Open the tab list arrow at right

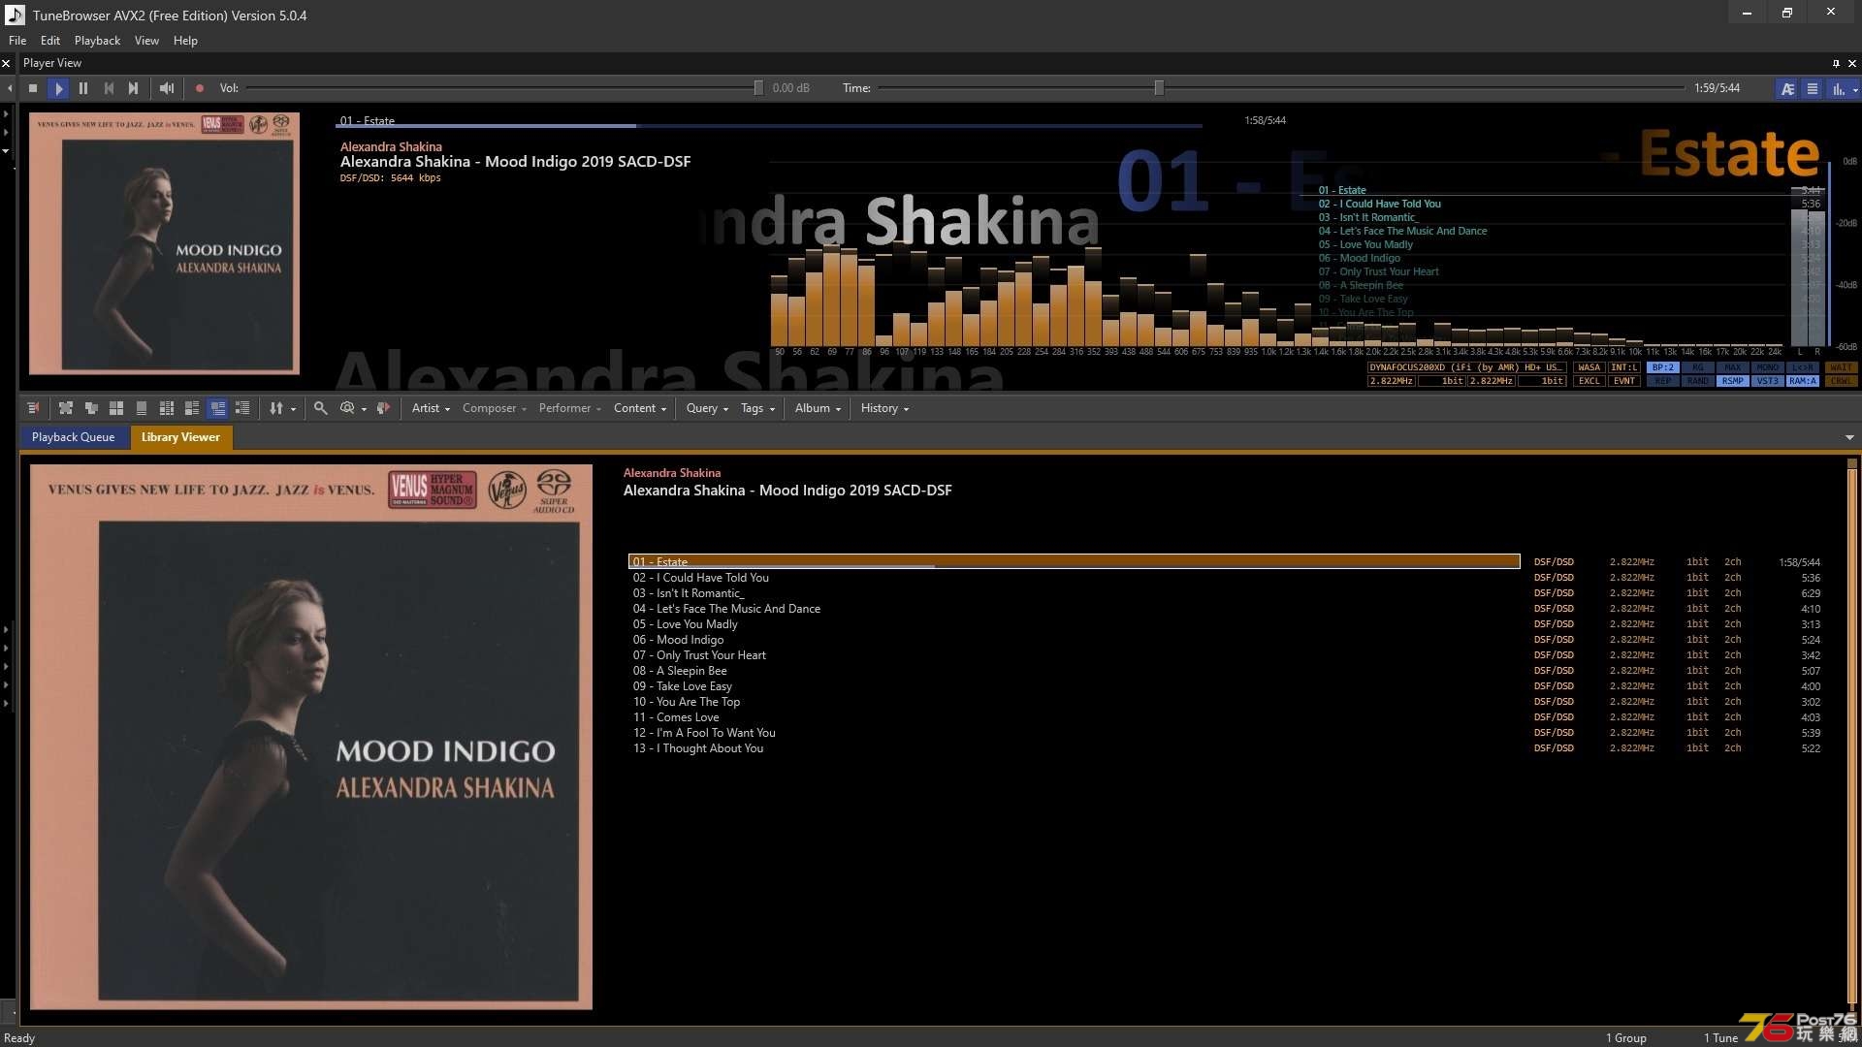point(1849,437)
